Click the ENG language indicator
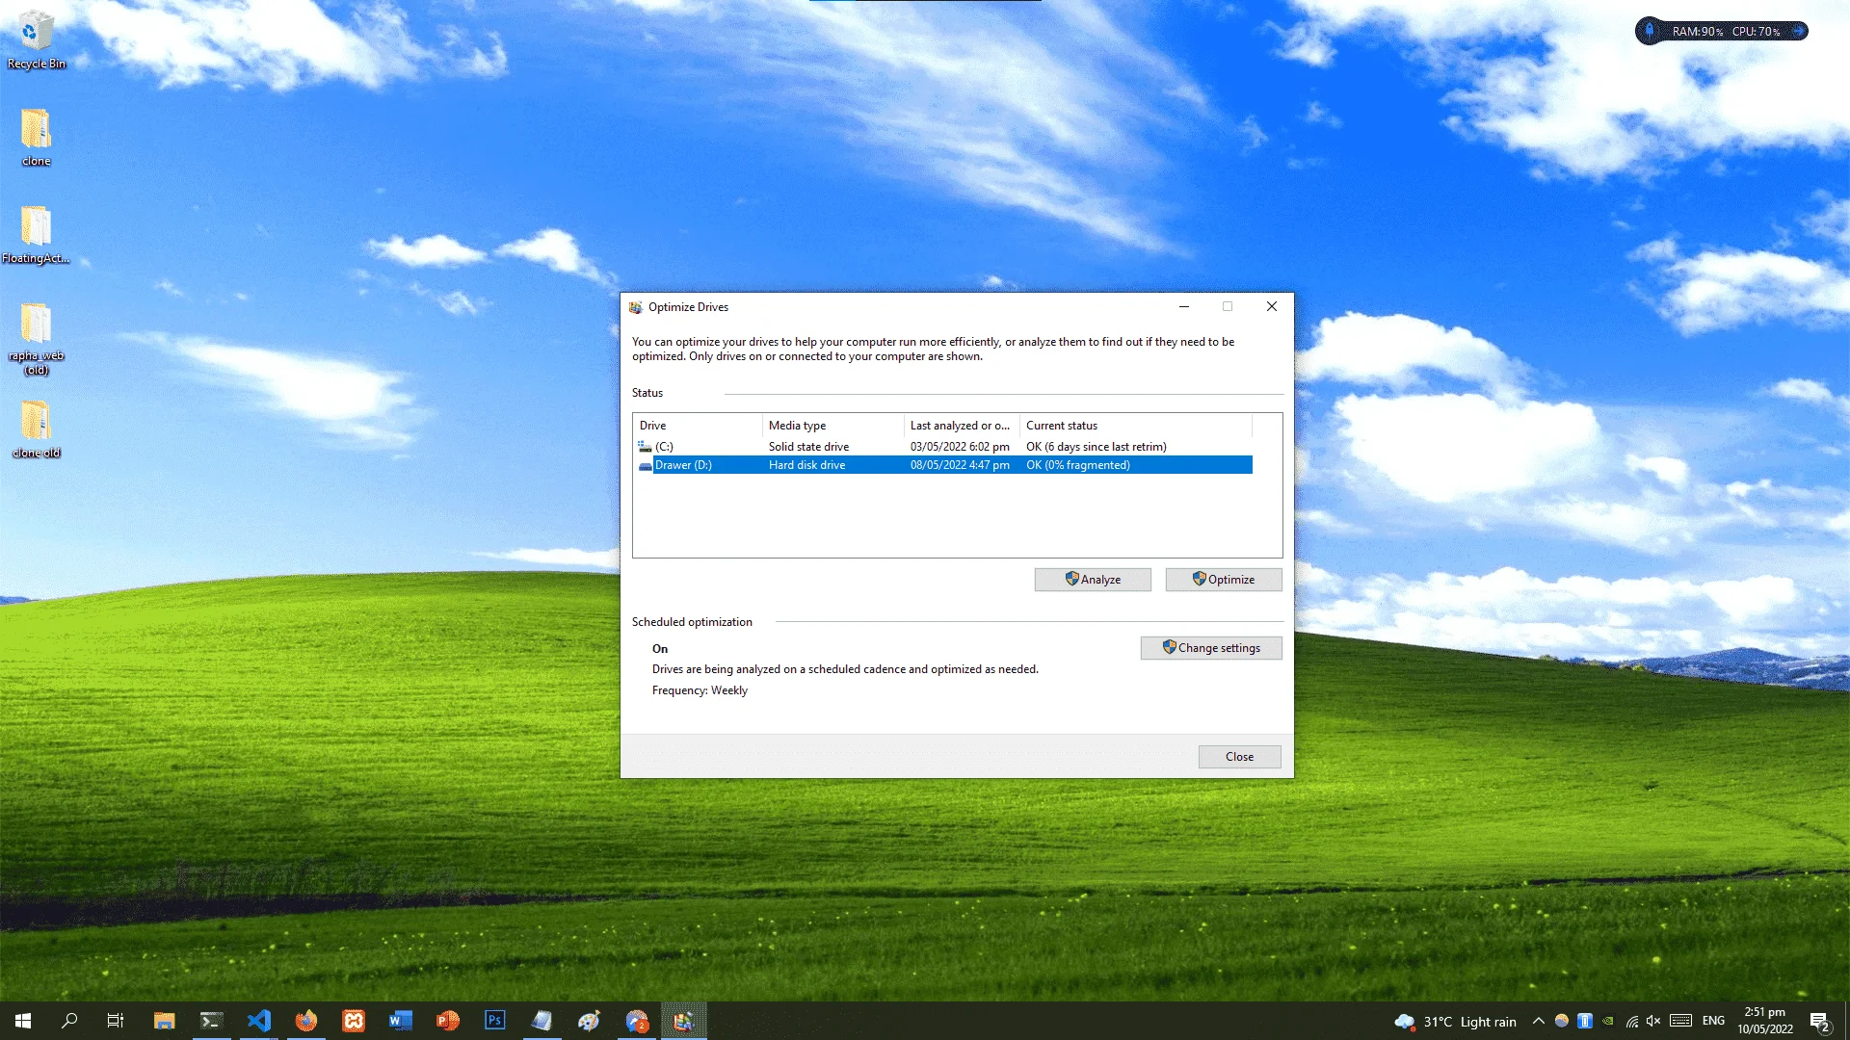Screen dimensions: 1850x1040 (1713, 1021)
